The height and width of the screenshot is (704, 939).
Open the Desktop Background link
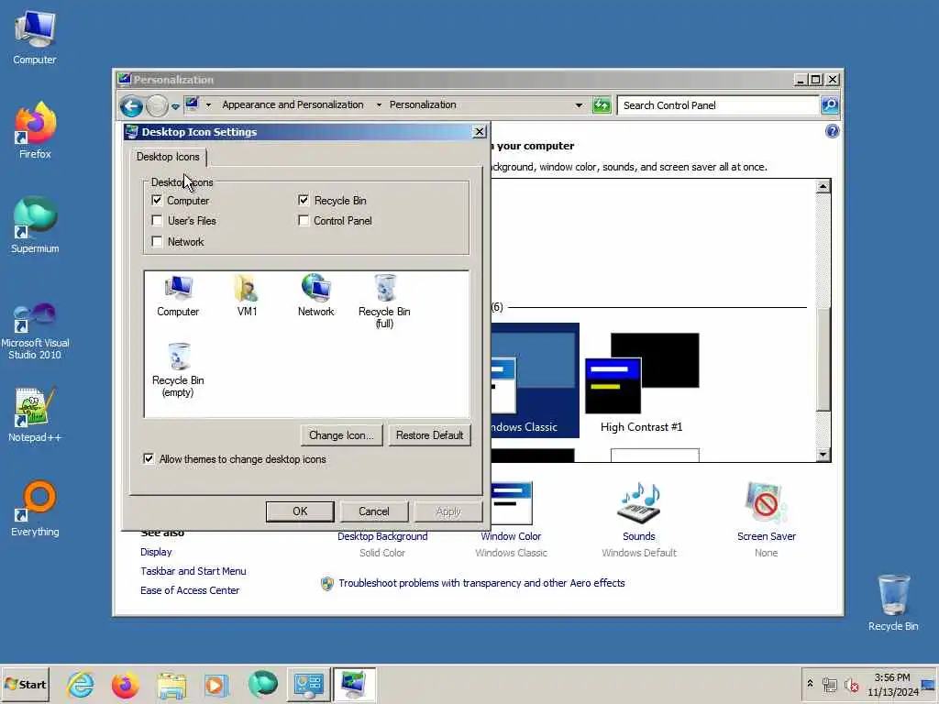pyautogui.click(x=382, y=536)
